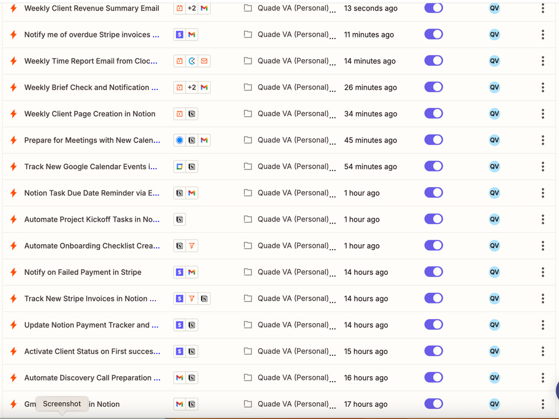
Task: Click Quade VA (Personal) folder in Prepare for Meetings row
Action: pos(293,140)
